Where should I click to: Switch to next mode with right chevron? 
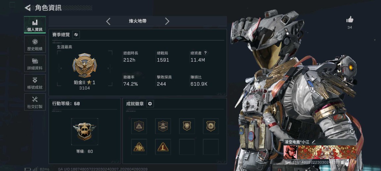(x=167, y=21)
